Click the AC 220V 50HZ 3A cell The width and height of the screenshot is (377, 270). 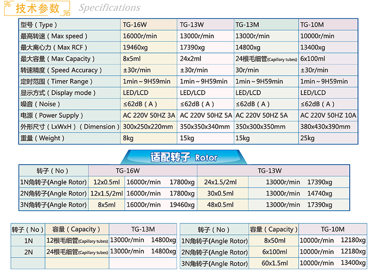tap(150, 115)
